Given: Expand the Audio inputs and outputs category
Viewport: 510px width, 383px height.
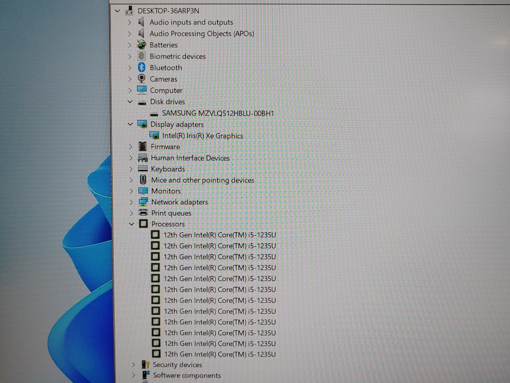Looking at the screenshot, I should [130, 22].
